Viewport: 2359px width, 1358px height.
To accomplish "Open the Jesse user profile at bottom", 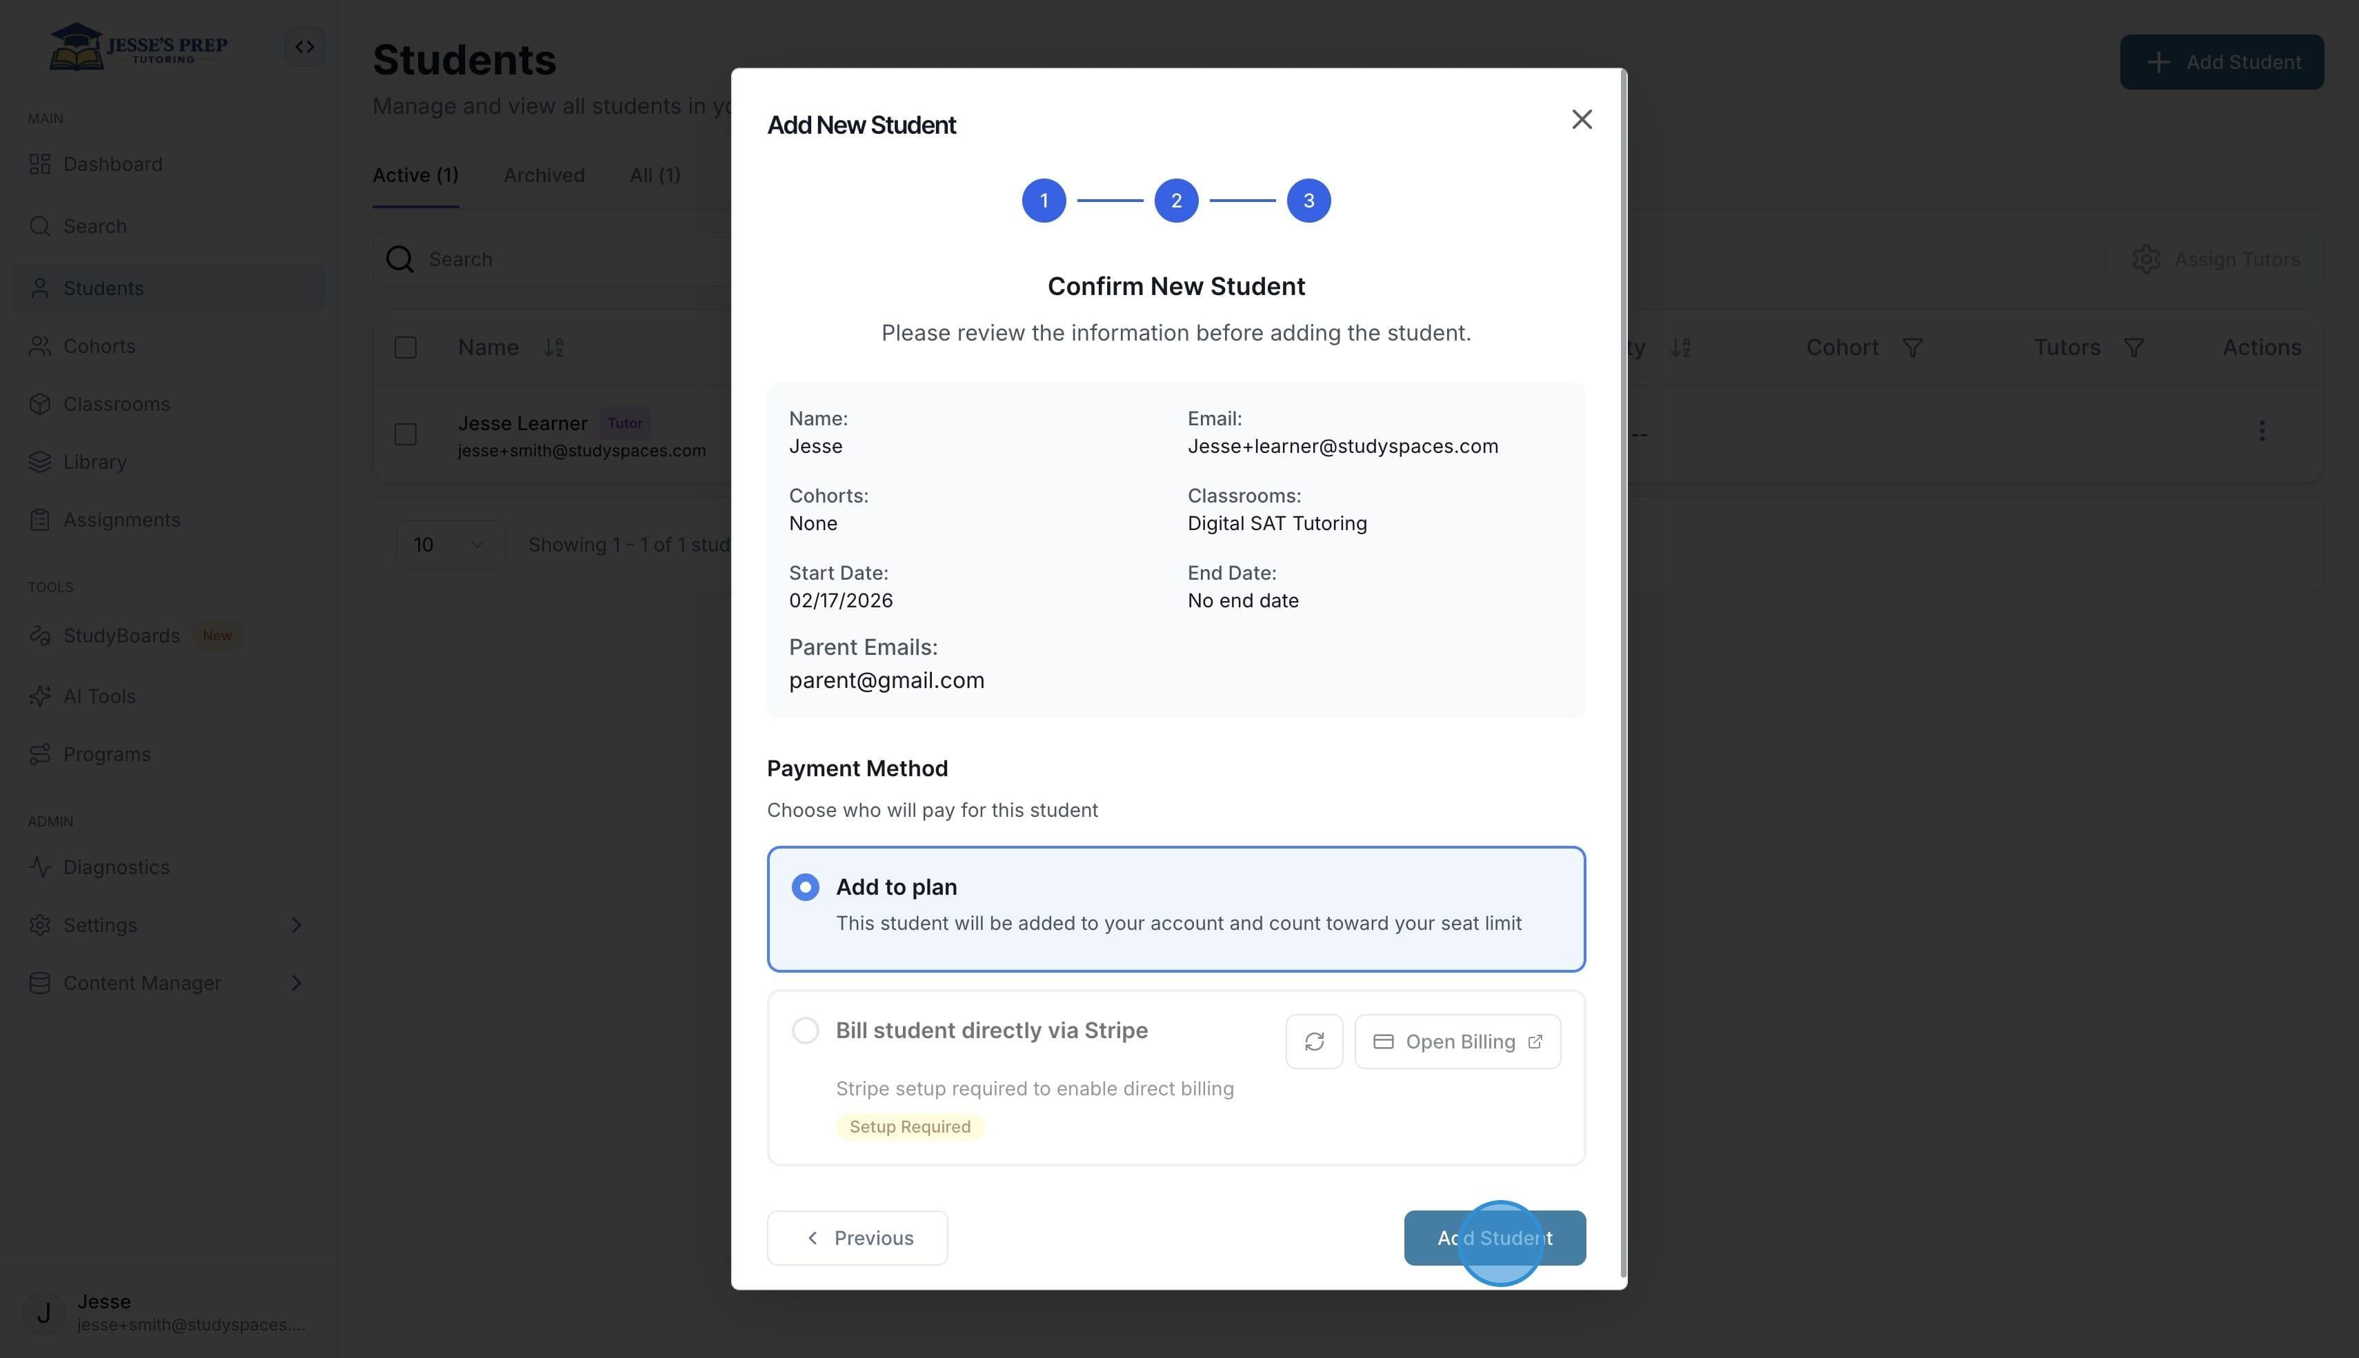I will point(168,1313).
